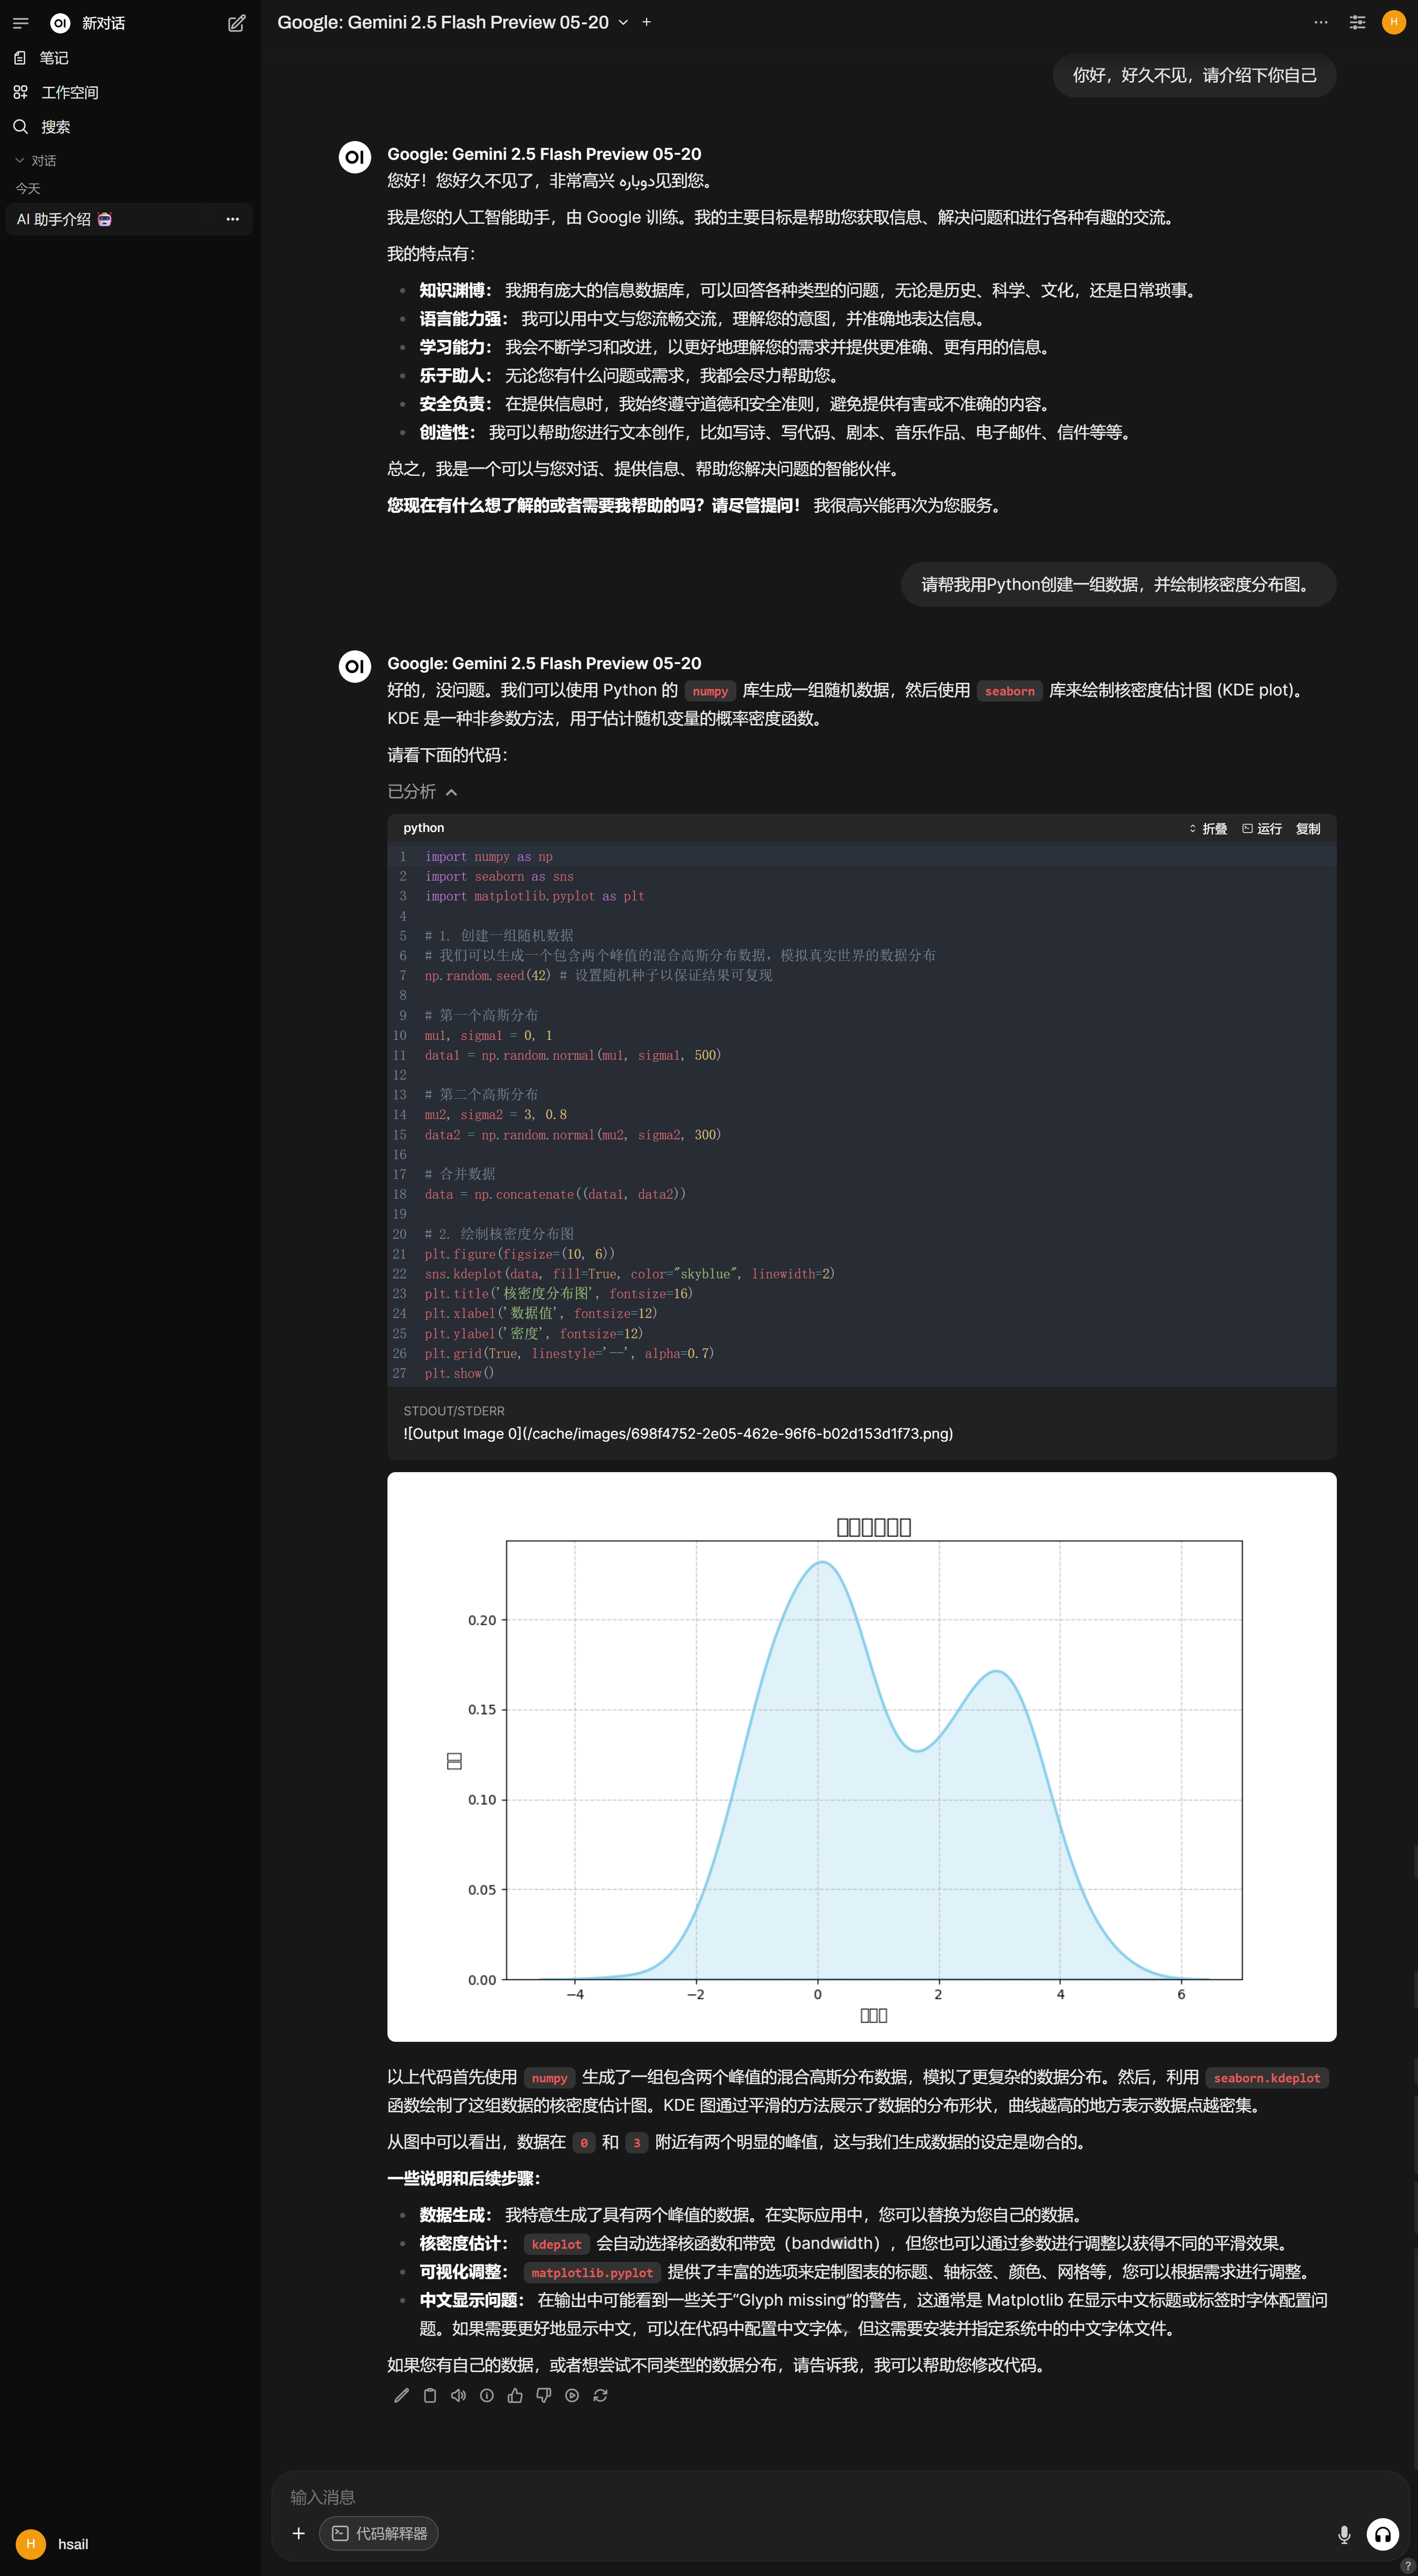Click the message '请帮我用Python创建一组数据，并绘制核密度分布图。'
The width and height of the screenshot is (1418, 2576).
(1119, 584)
